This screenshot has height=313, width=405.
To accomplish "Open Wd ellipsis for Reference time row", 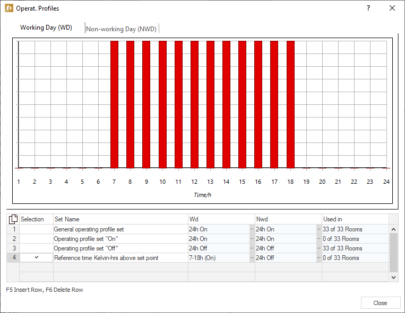I will (252, 257).
